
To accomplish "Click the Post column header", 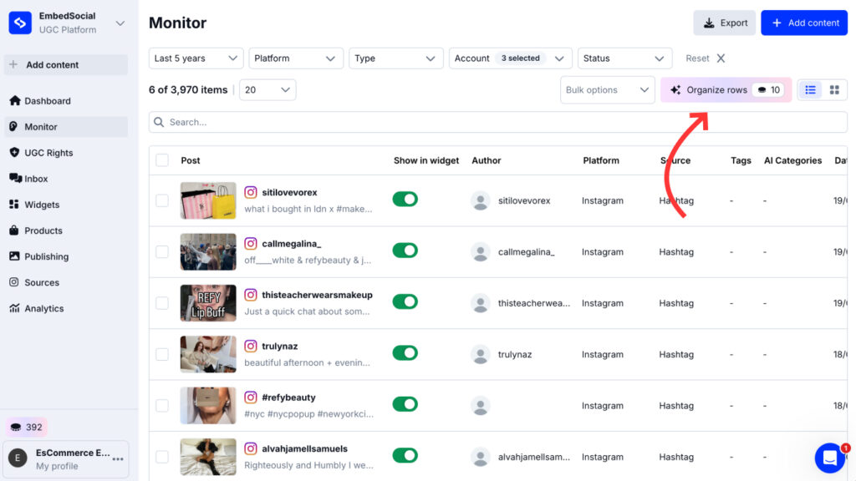I will (191, 160).
